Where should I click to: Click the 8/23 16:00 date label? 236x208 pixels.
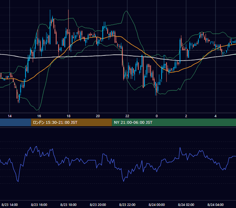[x=39, y=205]
